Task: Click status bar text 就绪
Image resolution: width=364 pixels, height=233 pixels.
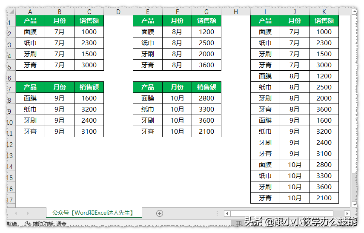Action: pyautogui.click(x=12, y=224)
